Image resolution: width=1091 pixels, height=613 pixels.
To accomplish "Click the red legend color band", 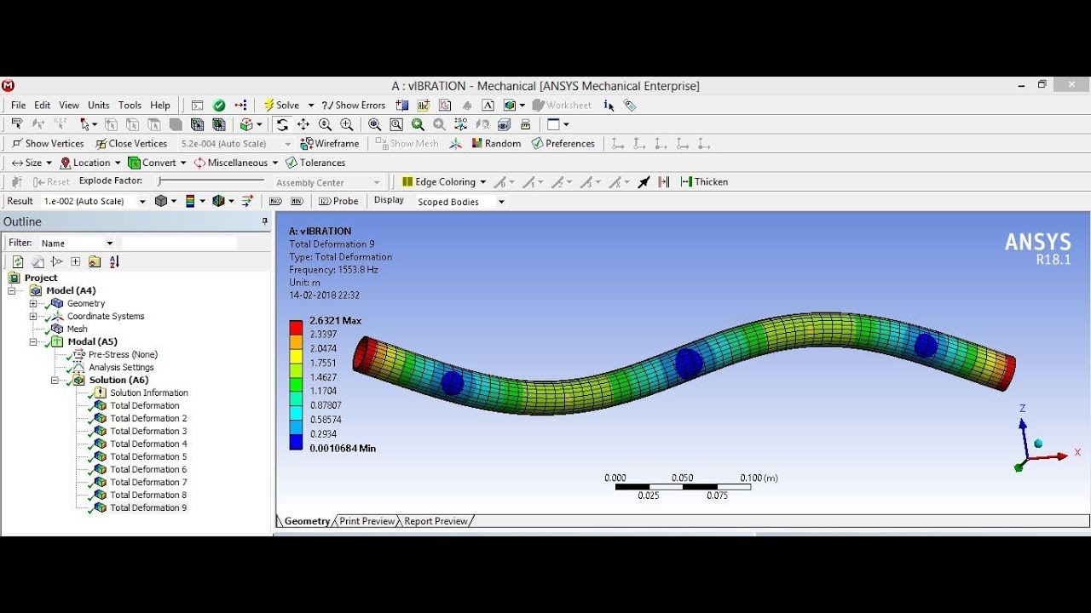I will point(296,328).
